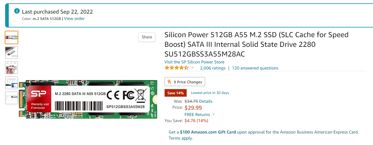Click the Save 14% badge
Viewport: 373px width, 145px height.
176,93
